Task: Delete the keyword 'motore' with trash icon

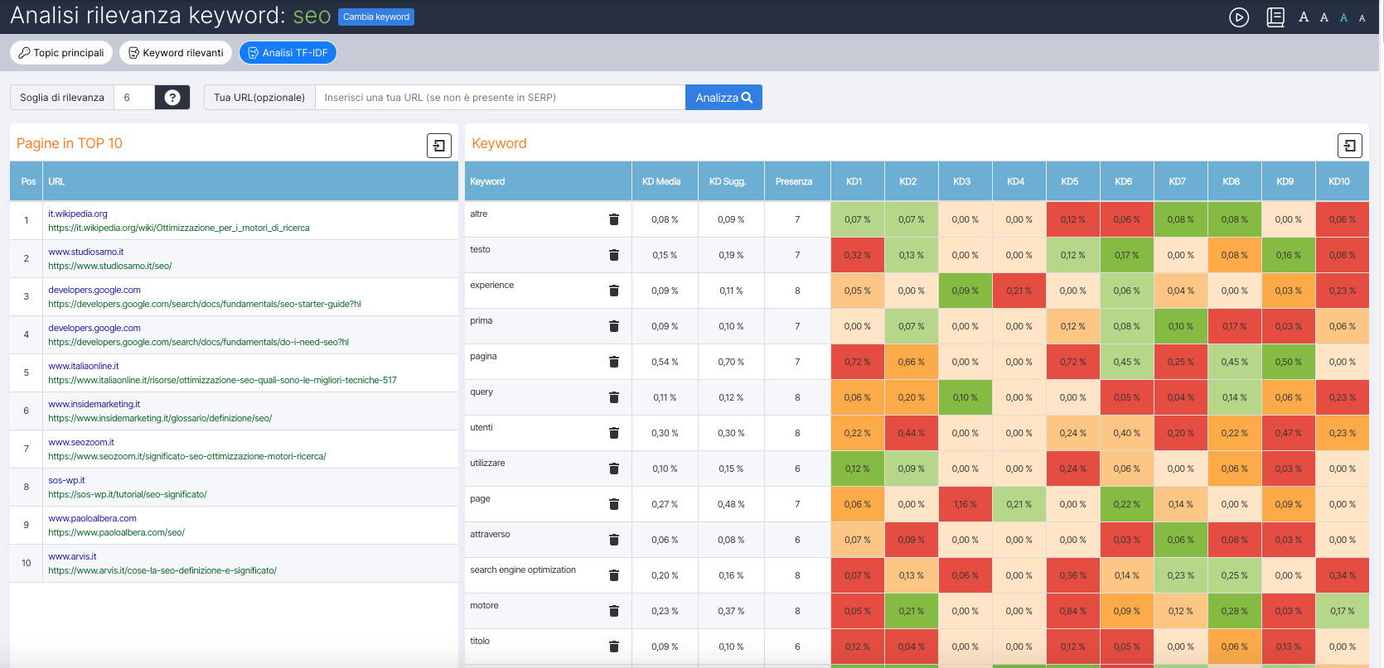Action: (614, 611)
